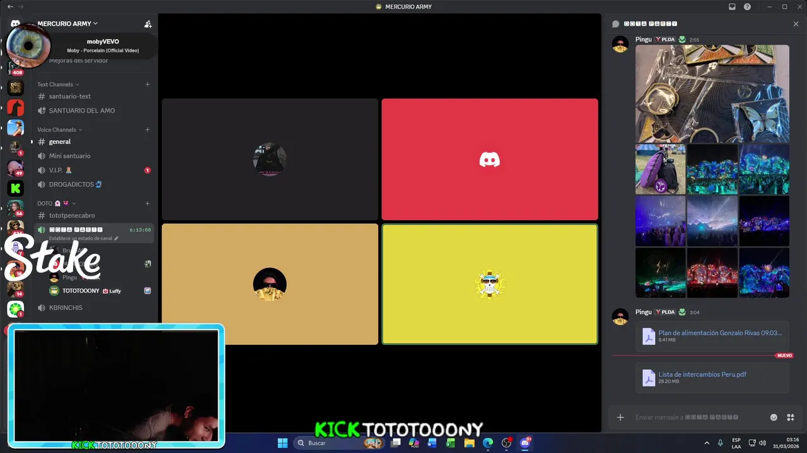Open the apps launcher icon in message box

pyautogui.click(x=790, y=417)
